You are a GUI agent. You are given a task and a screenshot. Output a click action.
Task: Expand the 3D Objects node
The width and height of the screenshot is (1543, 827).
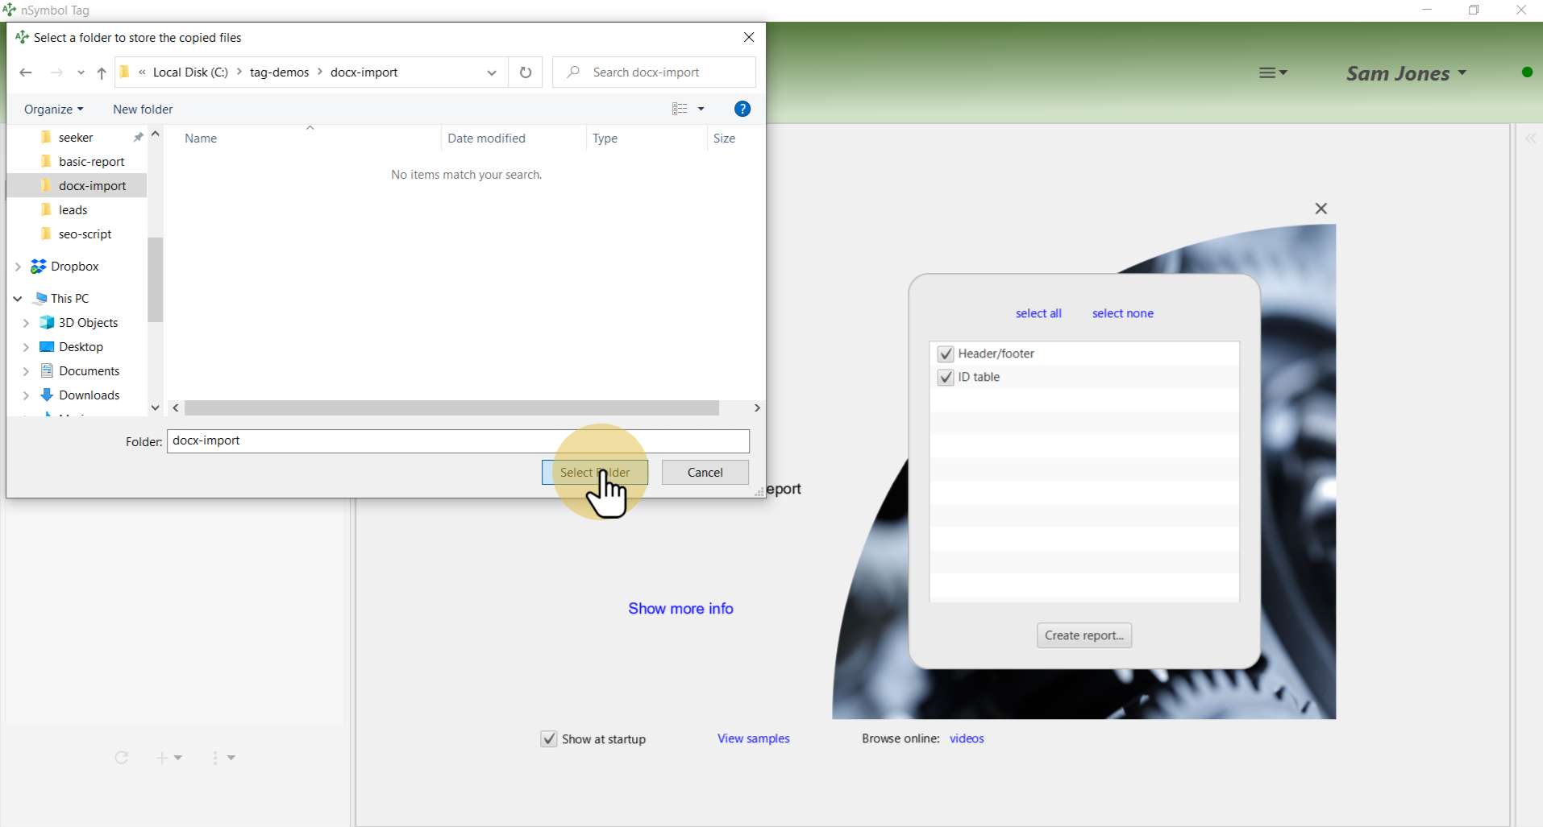tap(26, 323)
